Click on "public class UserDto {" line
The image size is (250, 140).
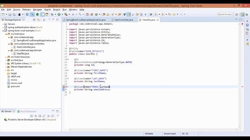pos(83,54)
